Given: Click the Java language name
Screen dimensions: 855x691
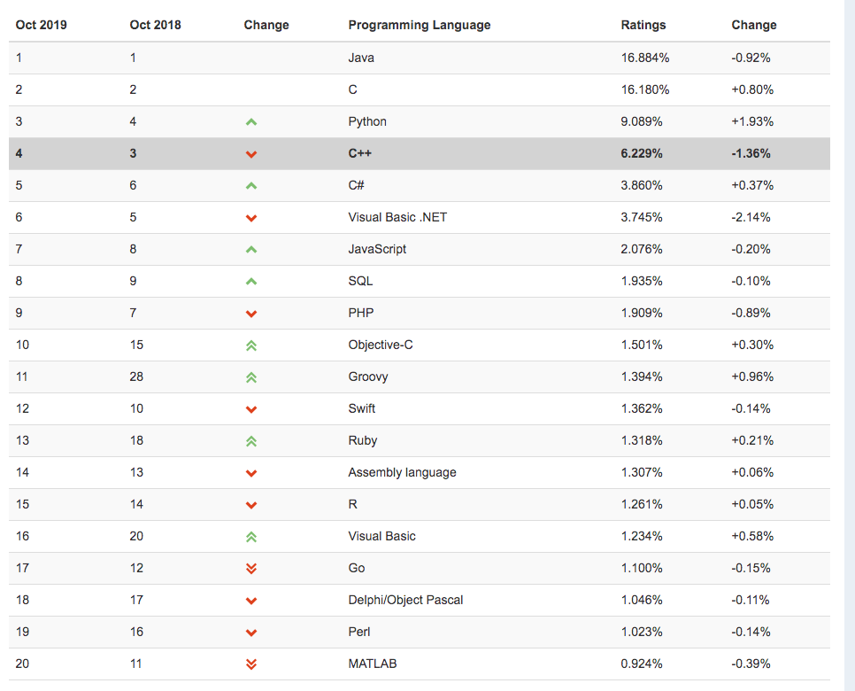Looking at the screenshot, I should [361, 58].
